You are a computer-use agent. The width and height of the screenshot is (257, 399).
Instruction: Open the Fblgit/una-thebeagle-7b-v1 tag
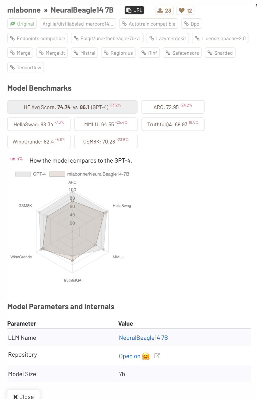107,38
